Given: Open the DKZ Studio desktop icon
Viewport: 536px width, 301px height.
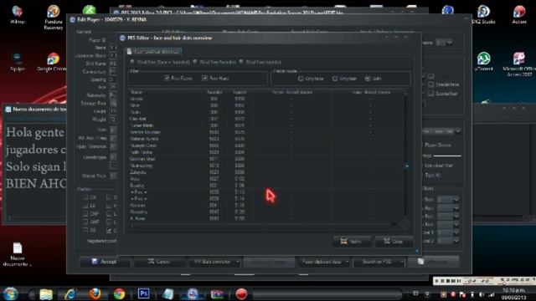Looking at the screenshot, I should click(483, 15).
